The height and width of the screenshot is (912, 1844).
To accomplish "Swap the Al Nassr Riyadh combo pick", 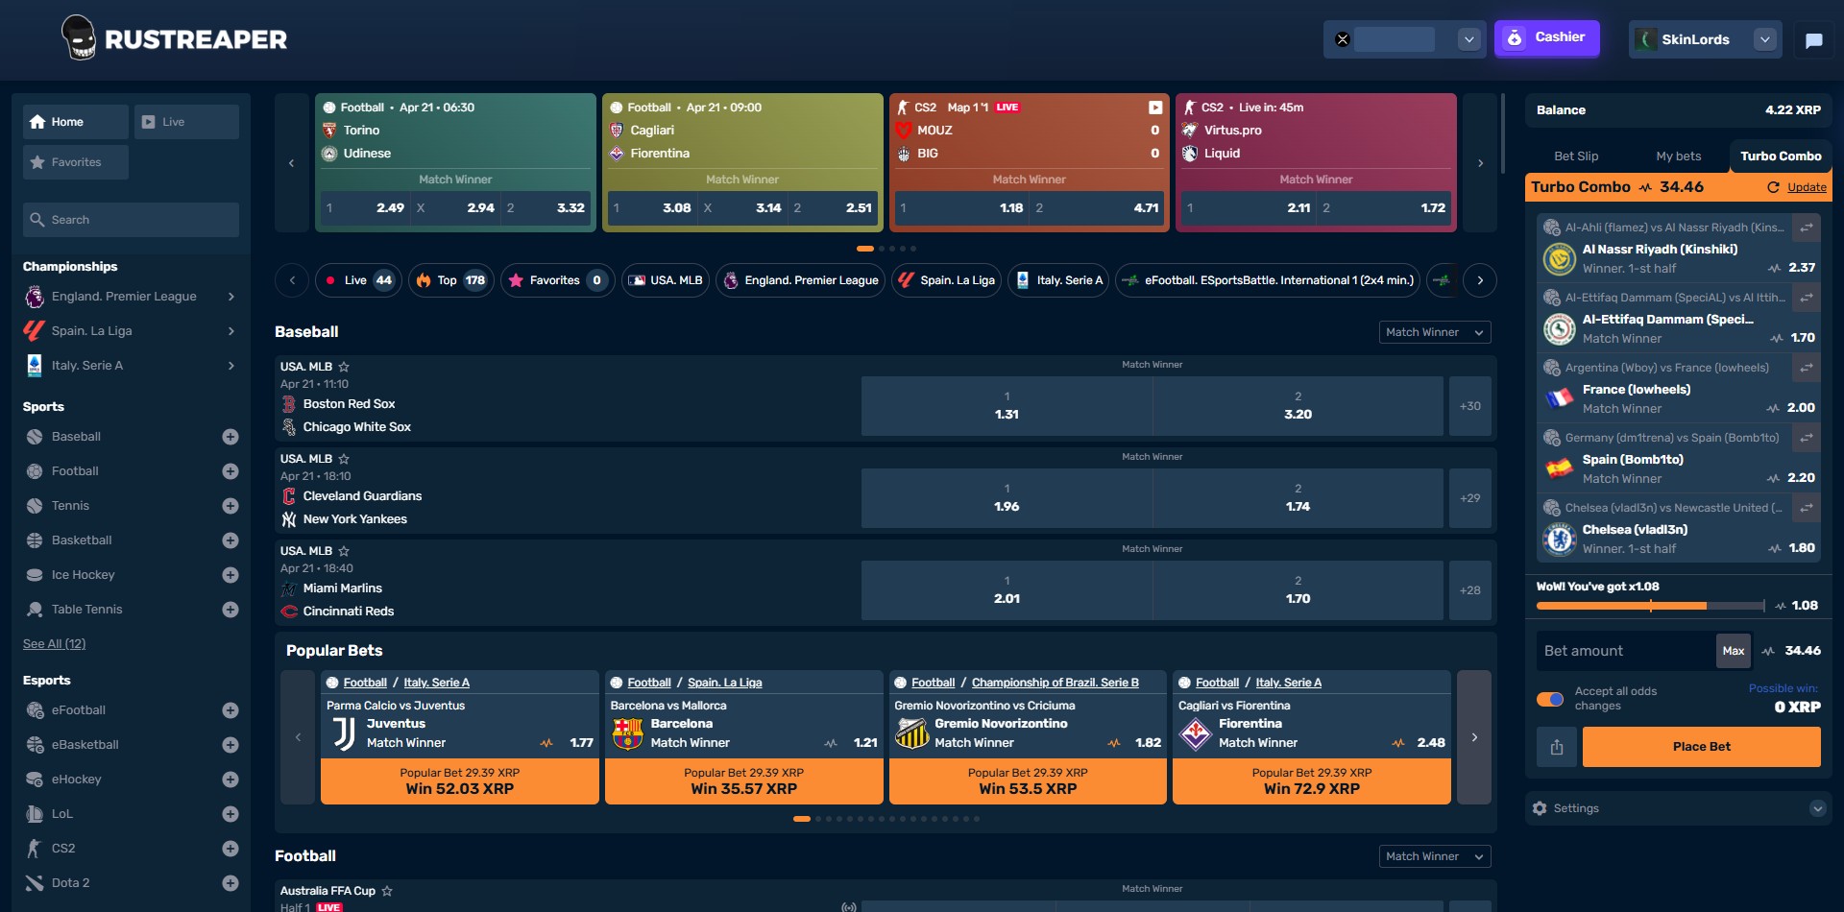I will click(x=1807, y=228).
